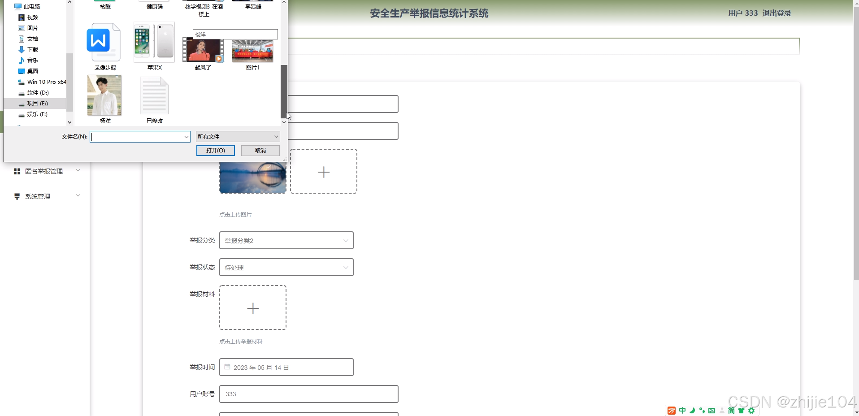Click the file list scroll-up arrow
Viewport: 859px width, 416px height.
click(284, 2)
